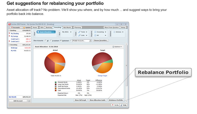Collapse the Investing accounts group
The image size is (197, 114).
[x=9, y=45]
